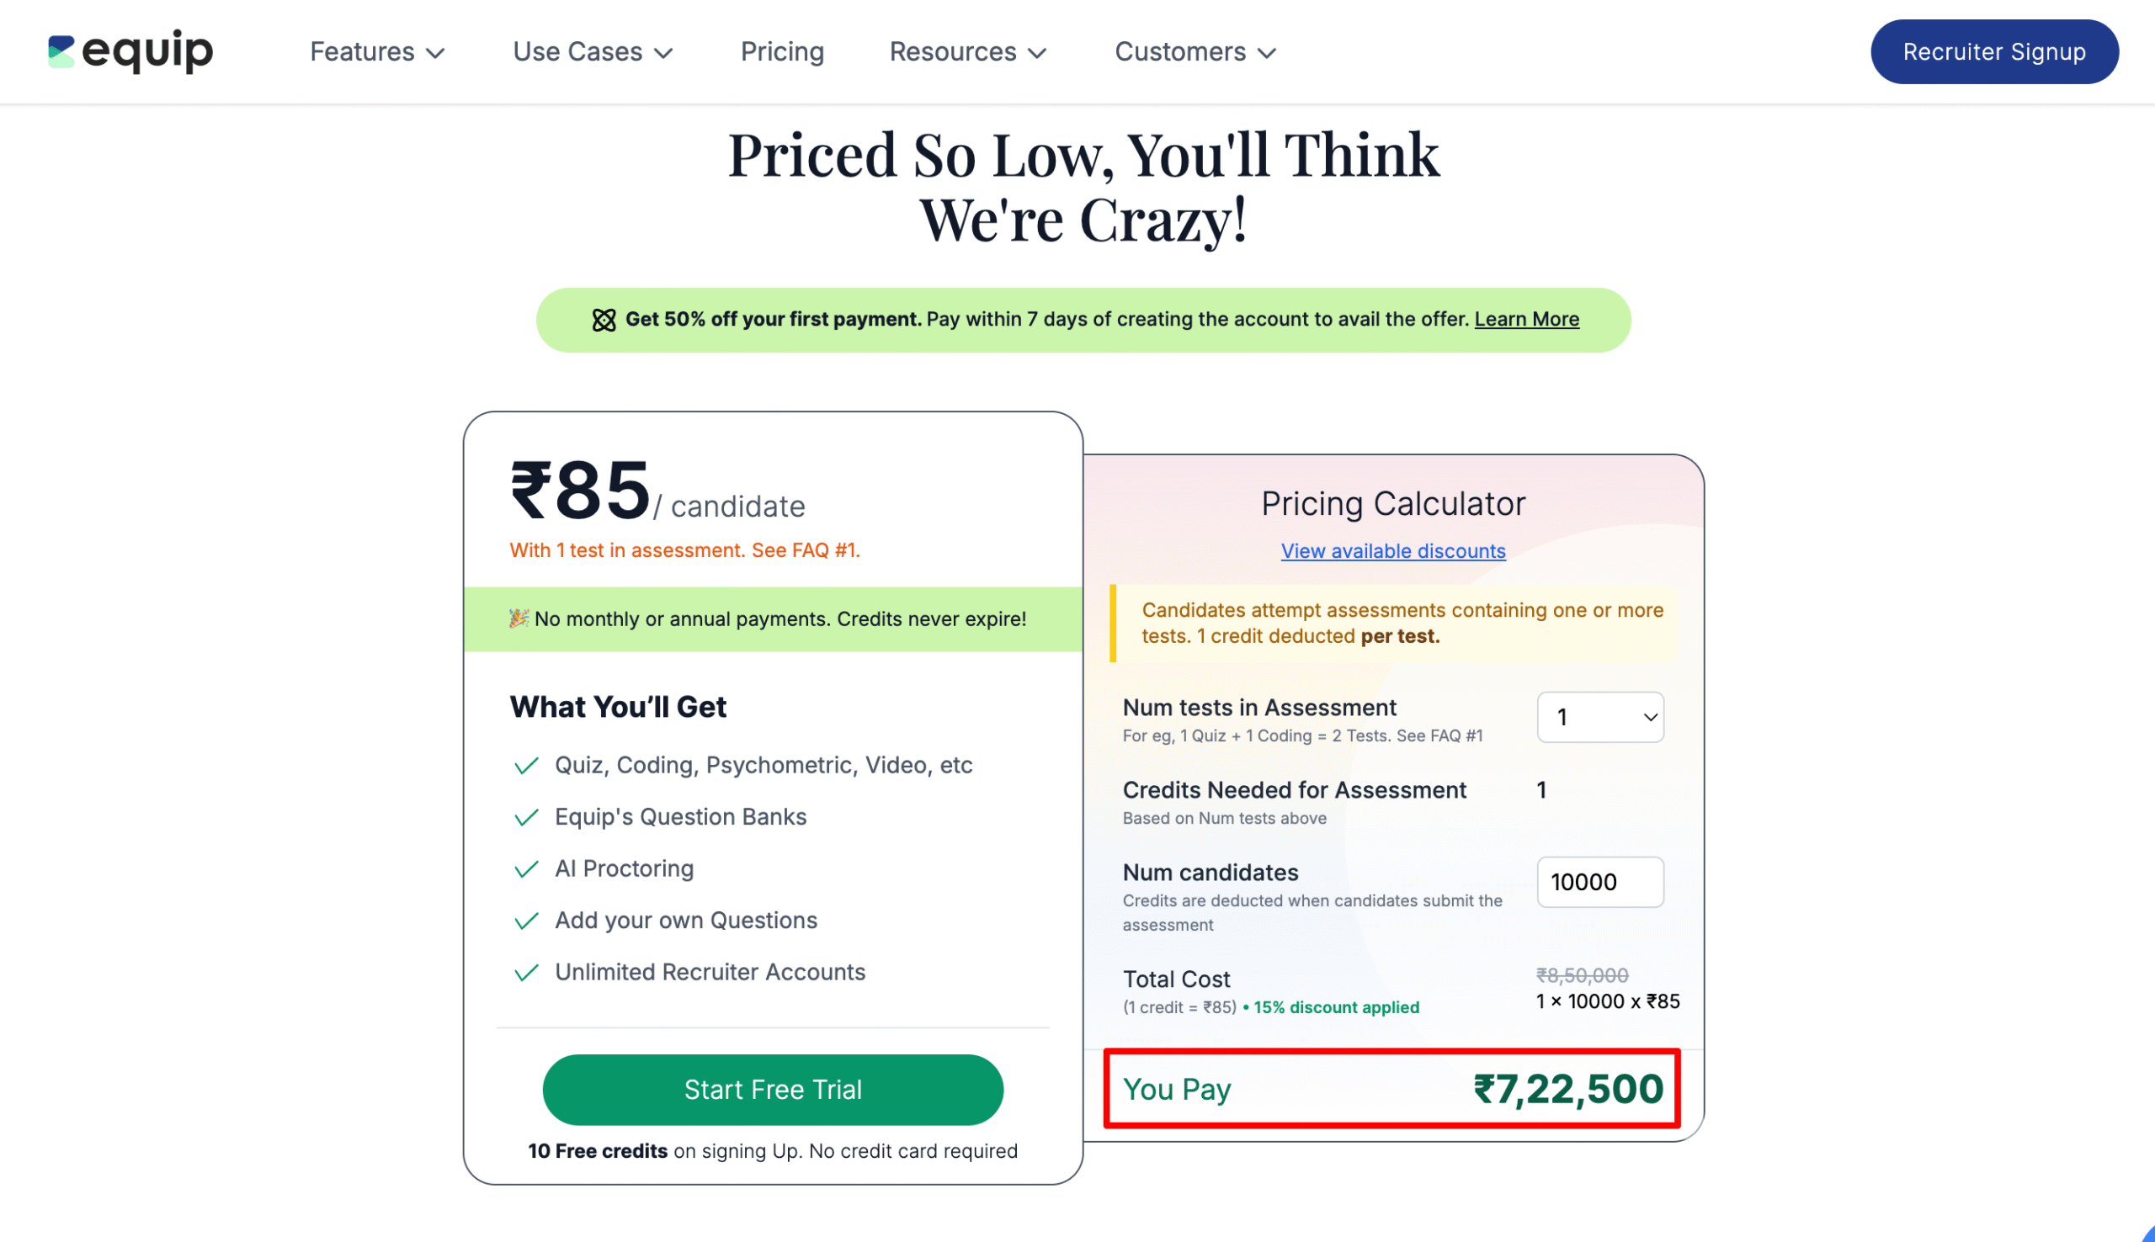Viewport: 2155px width, 1242px height.
Task: Click View available discounts
Action: (x=1392, y=551)
